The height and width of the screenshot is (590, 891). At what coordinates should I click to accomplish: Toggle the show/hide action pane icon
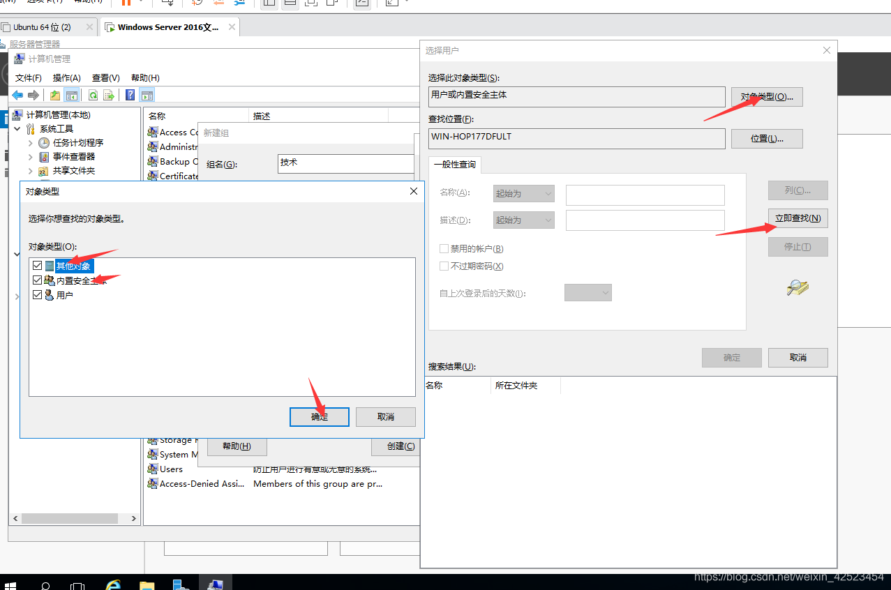click(x=147, y=96)
